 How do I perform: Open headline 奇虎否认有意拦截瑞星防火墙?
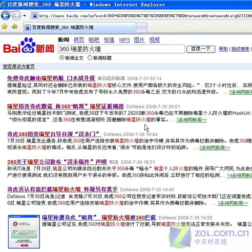(x=62, y=189)
